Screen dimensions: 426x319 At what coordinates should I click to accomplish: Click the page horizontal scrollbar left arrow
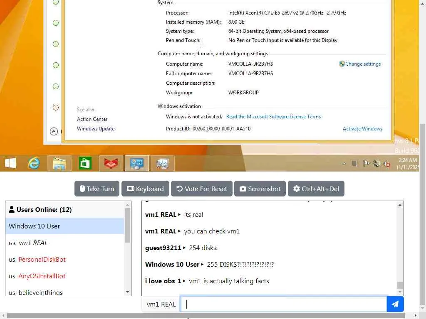[3, 316]
